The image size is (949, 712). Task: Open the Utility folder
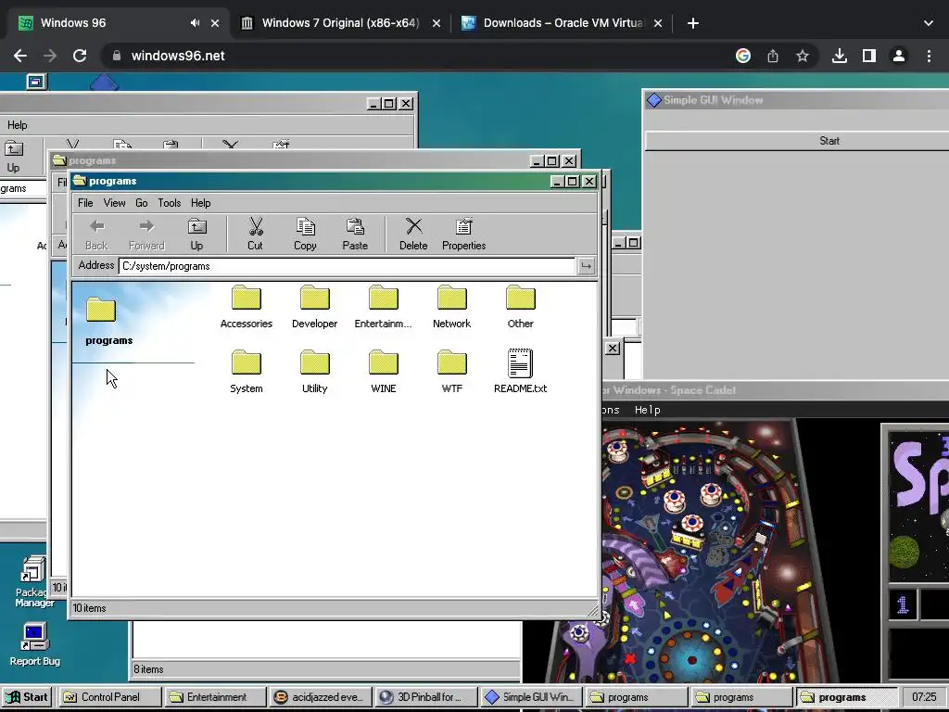pyautogui.click(x=315, y=372)
